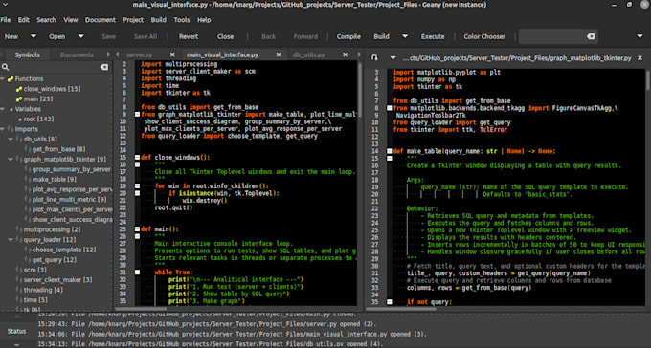The image size is (651, 348).
Task: Click the right pane horizontal scrollbar
Action: [400, 309]
